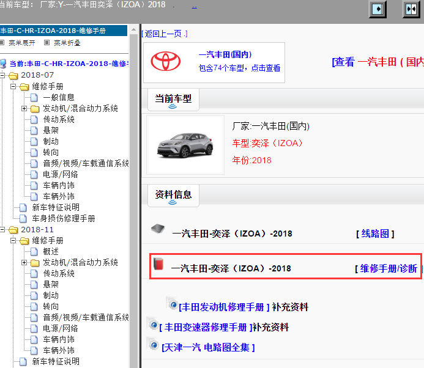Click icon beside 丰田发动机修理手册 link

click(x=172, y=303)
